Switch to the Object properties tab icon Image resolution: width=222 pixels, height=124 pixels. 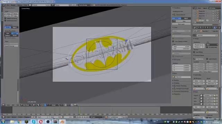207,28
